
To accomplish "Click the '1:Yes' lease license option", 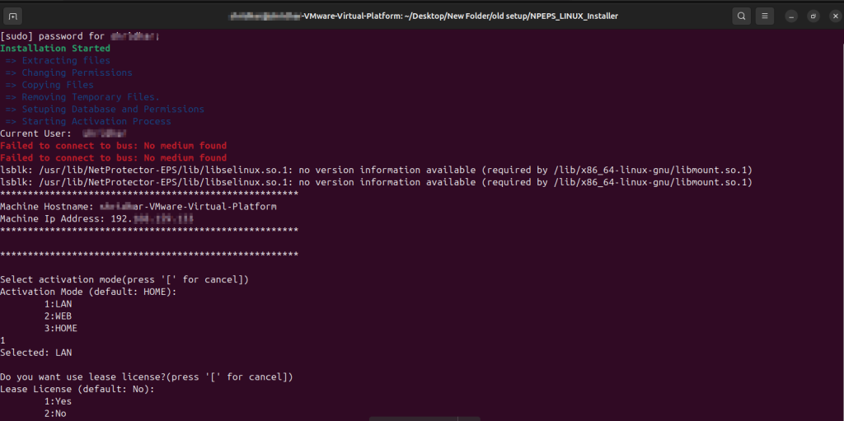I will pyautogui.click(x=59, y=401).
